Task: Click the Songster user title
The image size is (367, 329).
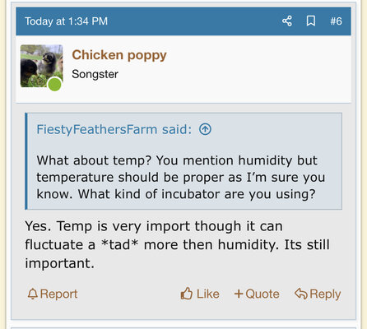Action: coord(95,74)
